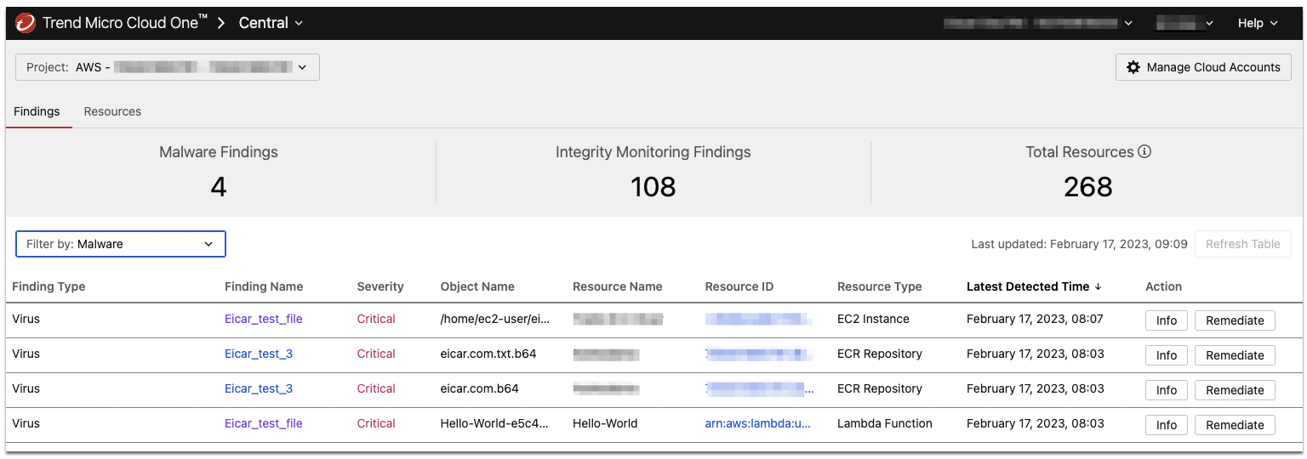Click the Total Resources info icon

[1144, 152]
